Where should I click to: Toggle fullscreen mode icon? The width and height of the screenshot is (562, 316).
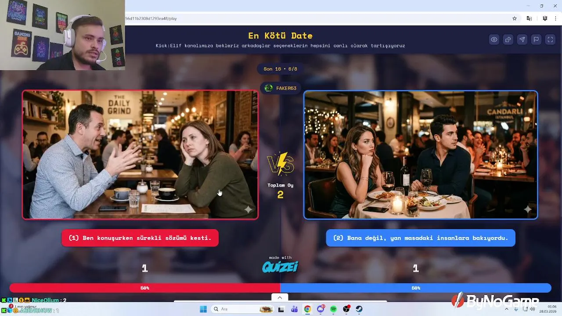click(x=550, y=39)
